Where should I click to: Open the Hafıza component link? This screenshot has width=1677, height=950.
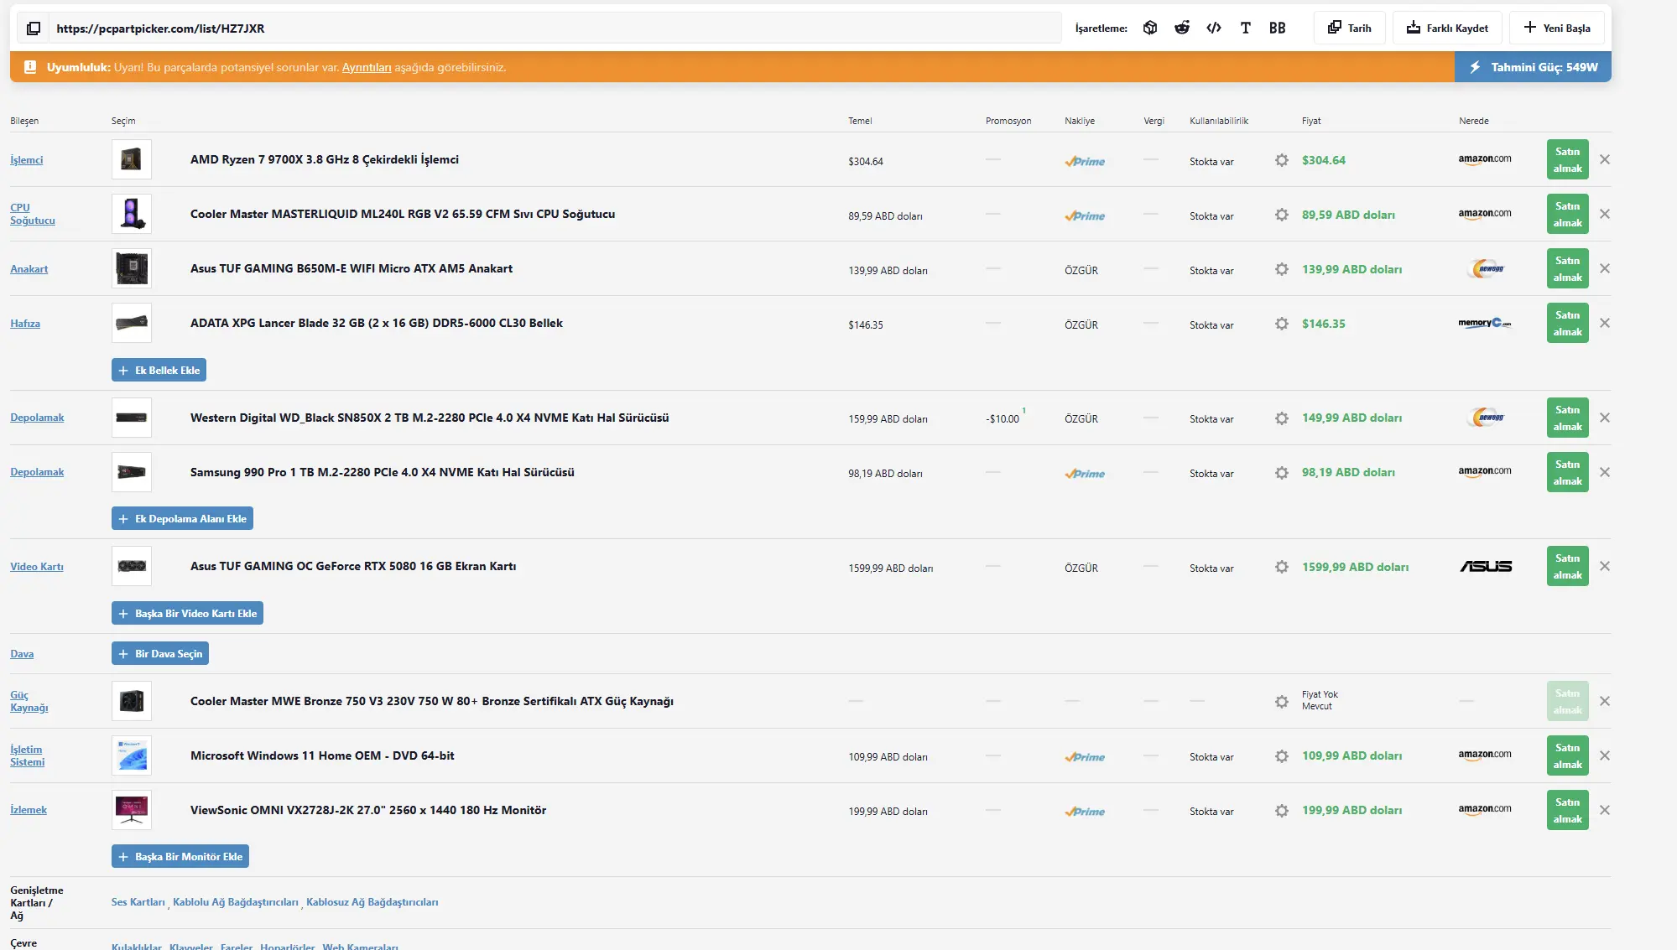pos(25,323)
